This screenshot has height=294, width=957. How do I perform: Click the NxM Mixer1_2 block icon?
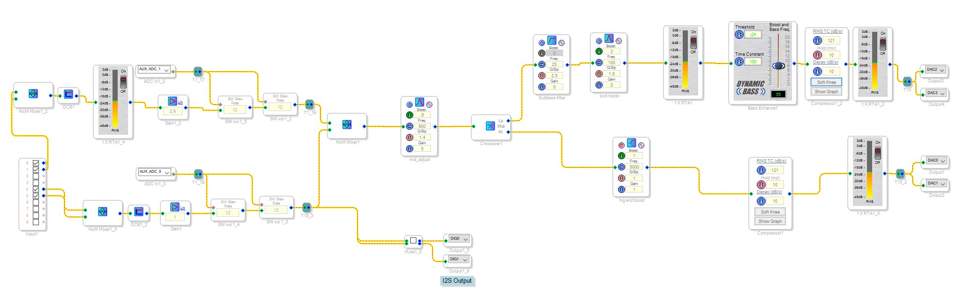click(33, 94)
